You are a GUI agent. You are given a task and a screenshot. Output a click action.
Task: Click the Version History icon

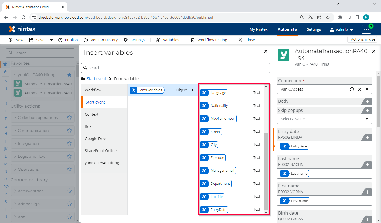(x=86, y=40)
